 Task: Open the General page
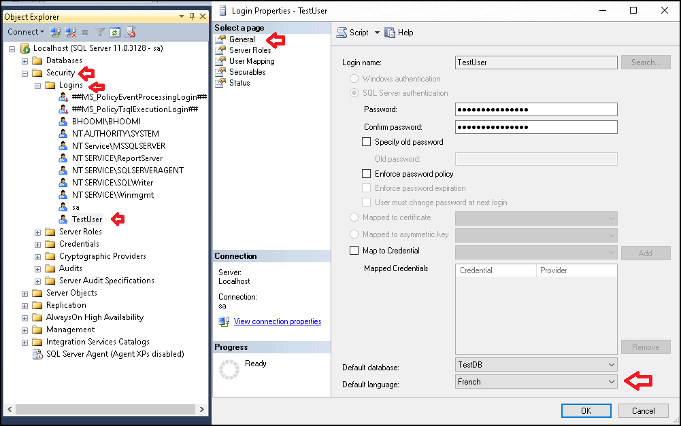[242, 39]
